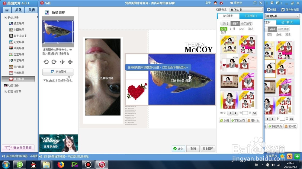
Task: Switch to 美化 tab
Action: coord(18,10)
